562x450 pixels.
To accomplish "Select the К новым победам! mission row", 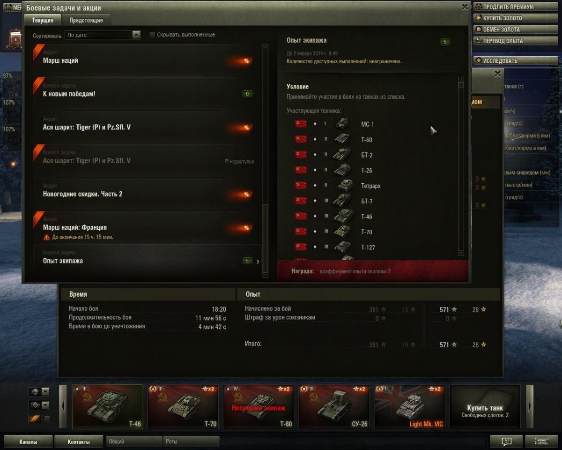I will 148,94.
